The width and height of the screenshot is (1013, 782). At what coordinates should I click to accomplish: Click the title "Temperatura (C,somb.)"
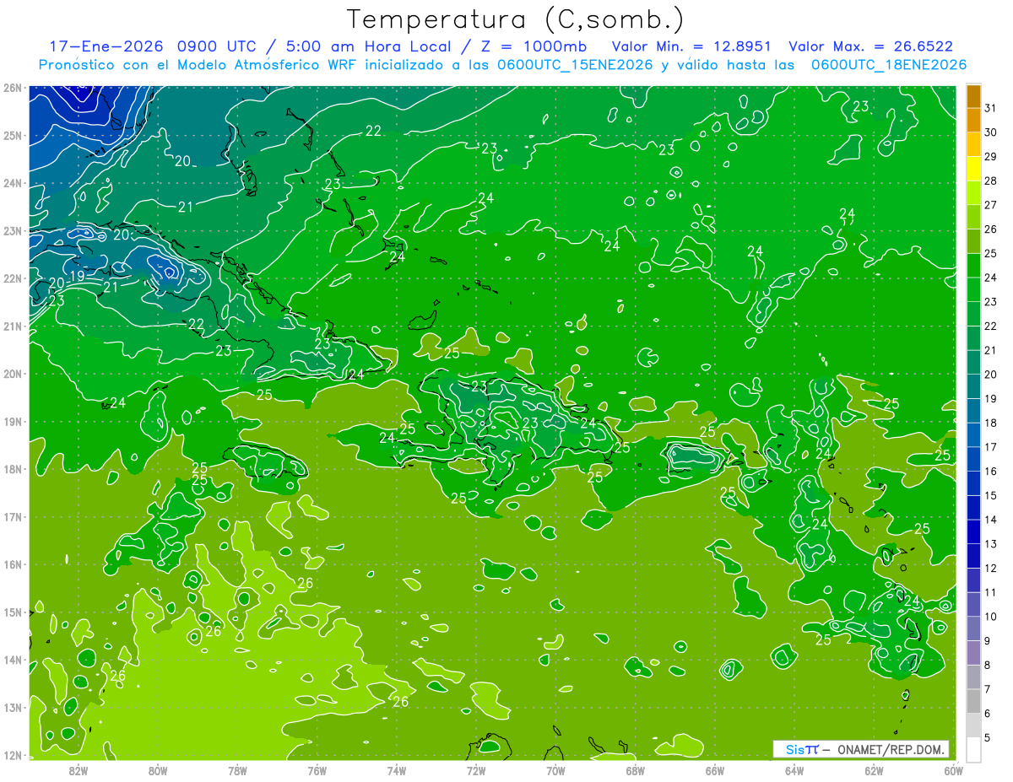point(515,19)
